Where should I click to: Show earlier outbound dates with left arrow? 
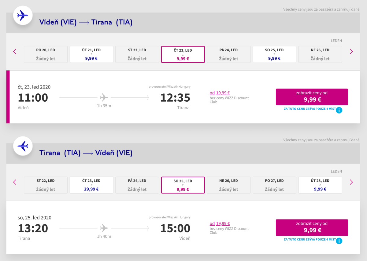[15, 52]
